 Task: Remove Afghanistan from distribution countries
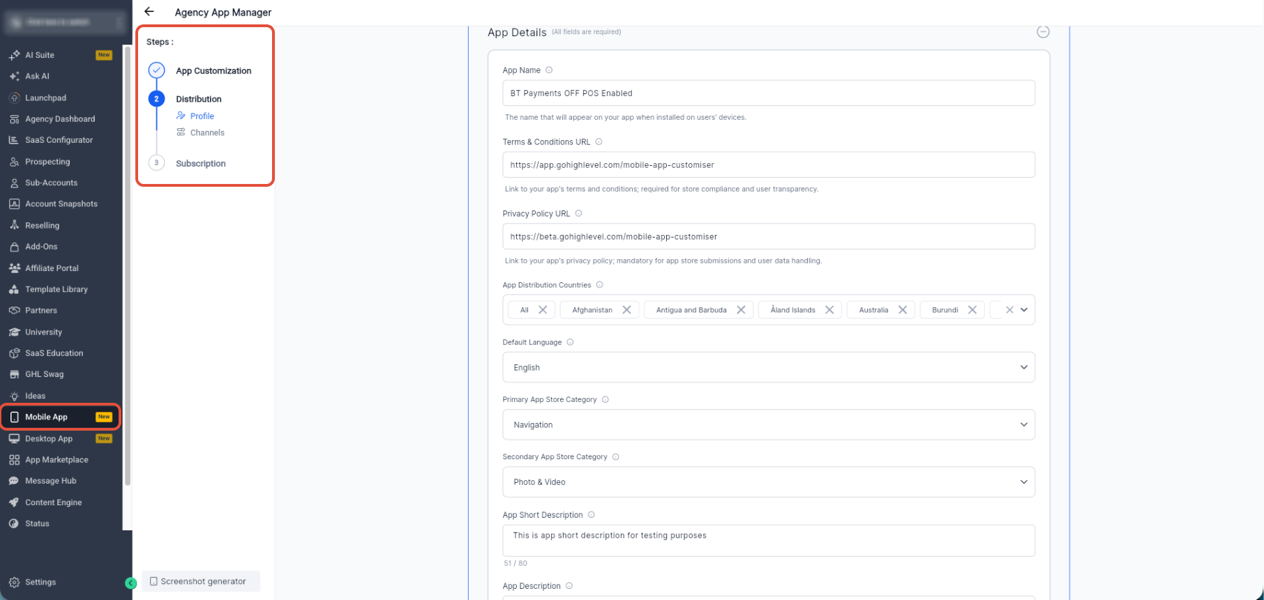626,310
